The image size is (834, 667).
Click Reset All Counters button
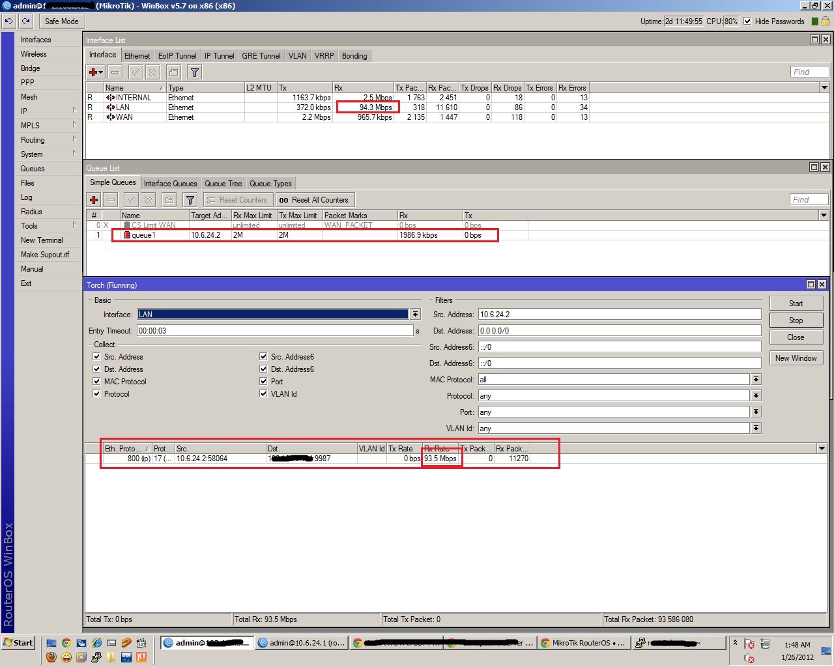coord(315,200)
